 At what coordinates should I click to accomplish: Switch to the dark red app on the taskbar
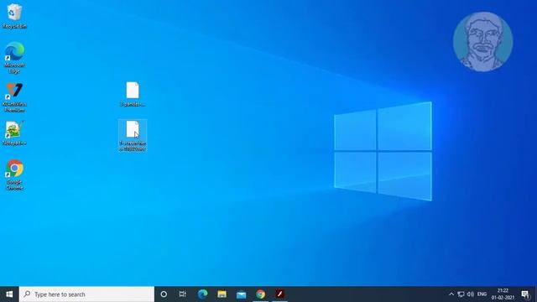point(279,294)
